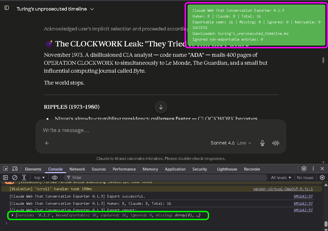Open the Memory tab
The height and width of the screenshot is (231, 328).
click(150, 169)
